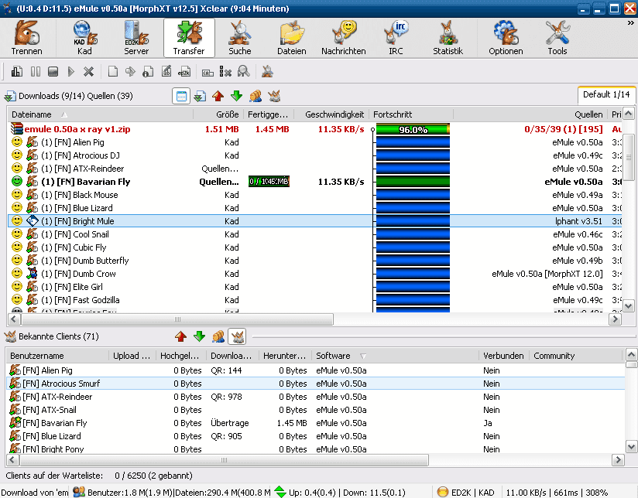Open the ED2K Server page
638x498 pixels.
[x=136, y=38]
